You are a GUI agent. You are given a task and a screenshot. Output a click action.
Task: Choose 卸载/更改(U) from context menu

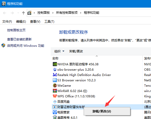(x=107, y=111)
